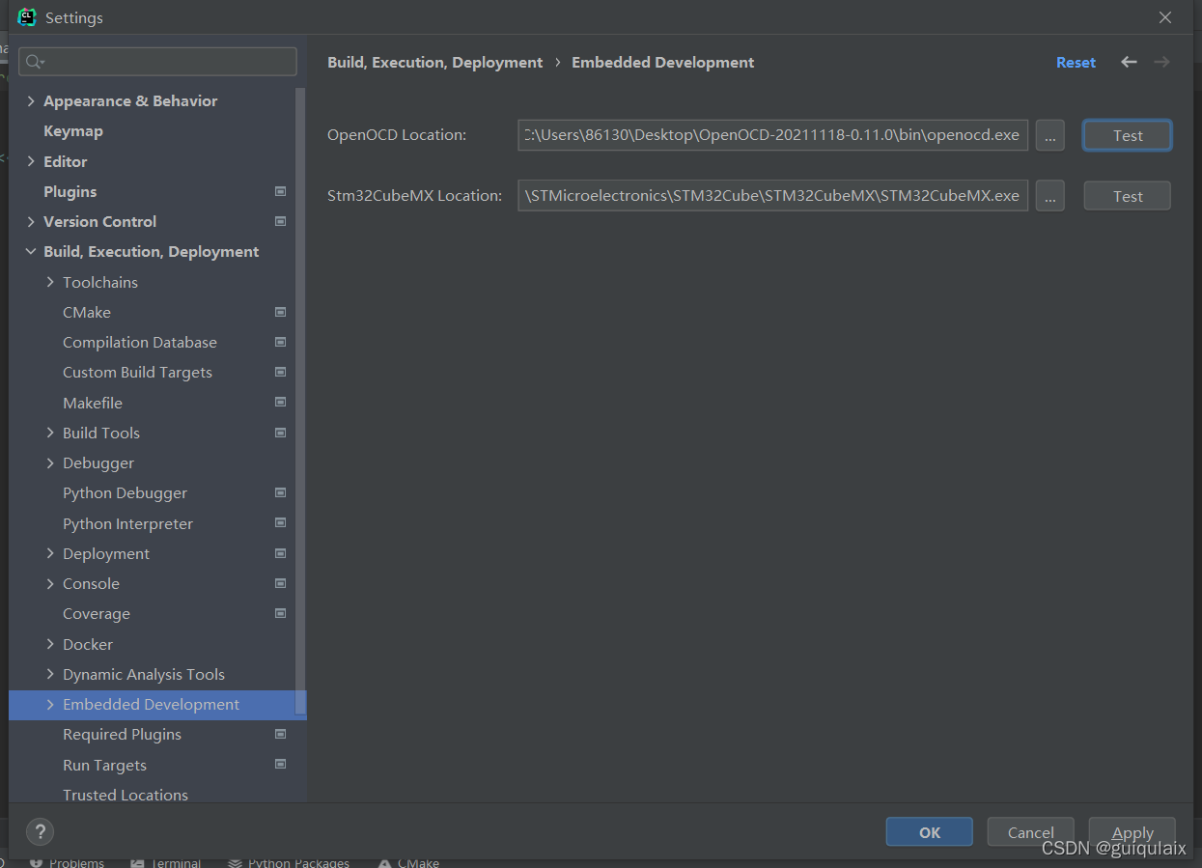
Task: Open Plugins settings page
Action: tap(70, 191)
